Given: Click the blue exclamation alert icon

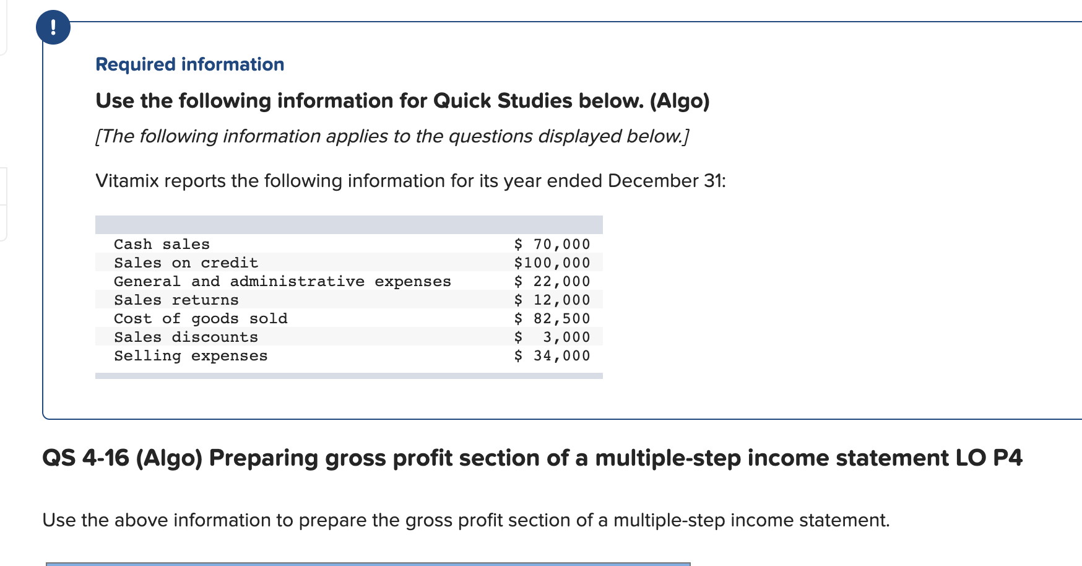Looking at the screenshot, I should click(x=53, y=27).
